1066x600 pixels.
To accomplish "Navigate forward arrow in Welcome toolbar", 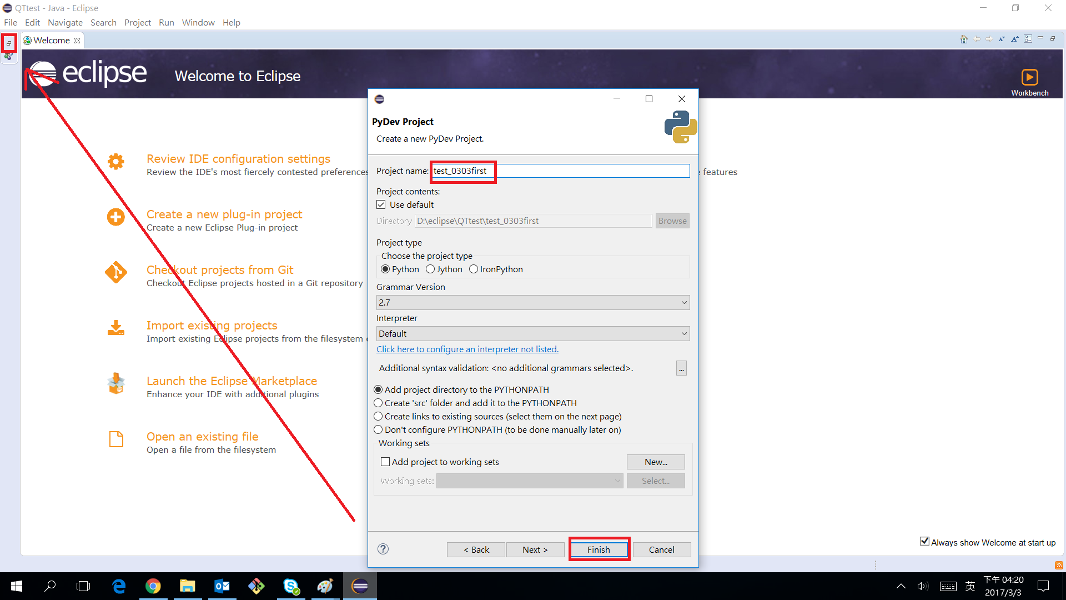I will 989,39.
